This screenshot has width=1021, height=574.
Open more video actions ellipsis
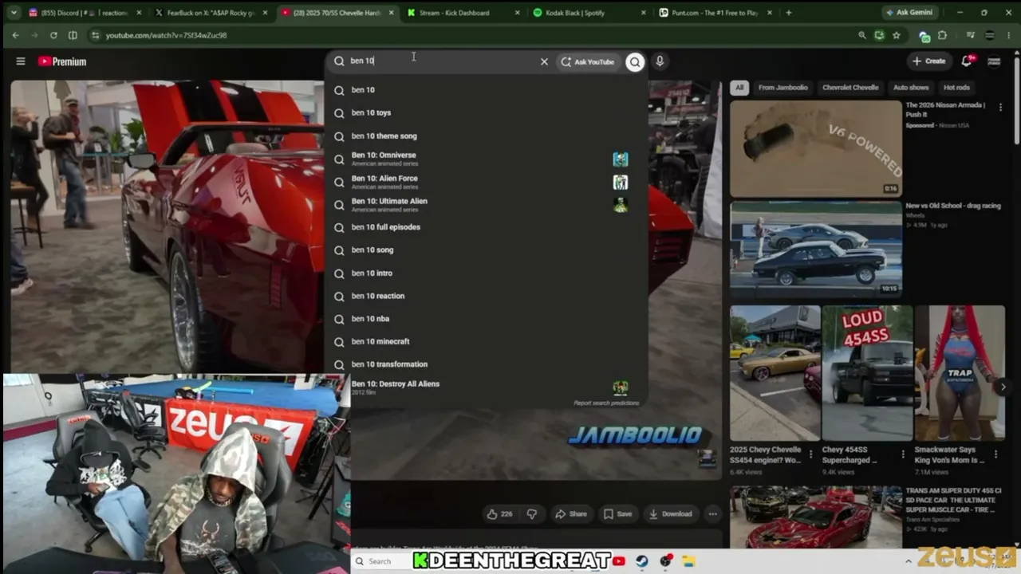click(x=712, y=514)
